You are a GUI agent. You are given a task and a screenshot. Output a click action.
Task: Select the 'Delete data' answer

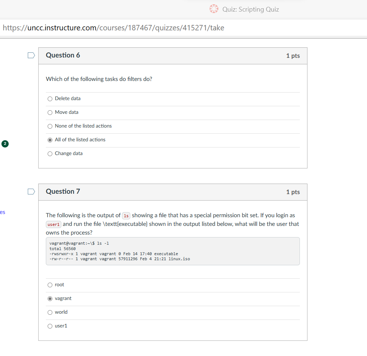point(50,98)
